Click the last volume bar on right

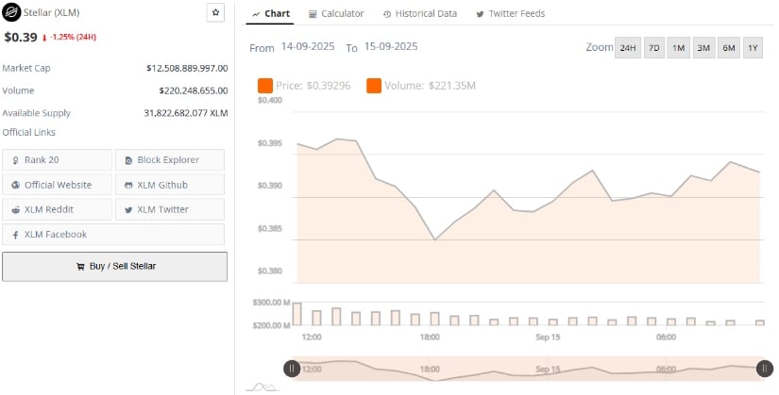(x=759, y=322)
